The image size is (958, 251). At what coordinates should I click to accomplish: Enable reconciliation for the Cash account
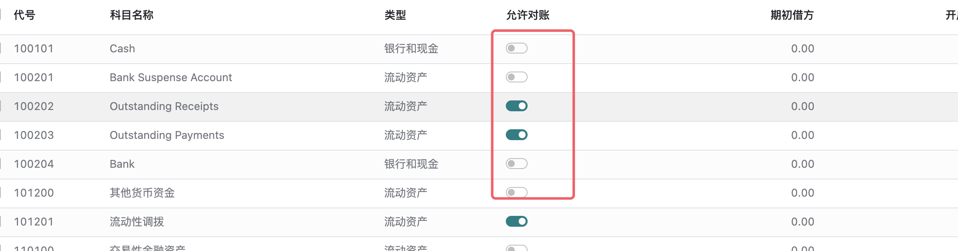click(516, 49)
